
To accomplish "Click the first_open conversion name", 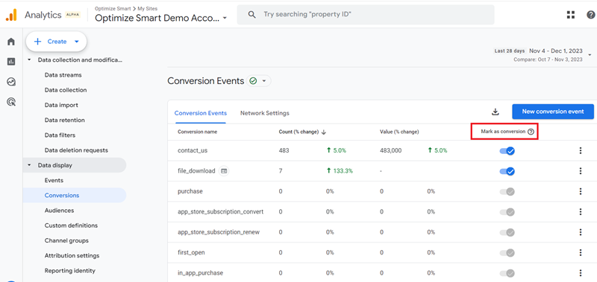I will [x=191, y=252].
